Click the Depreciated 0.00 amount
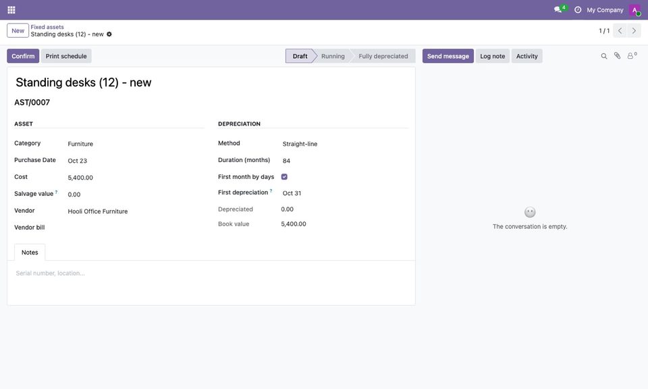Viewport: 648px width, 389px height. click(288, 209)
